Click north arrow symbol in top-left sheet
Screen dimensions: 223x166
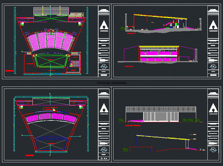tap(104, 67)
